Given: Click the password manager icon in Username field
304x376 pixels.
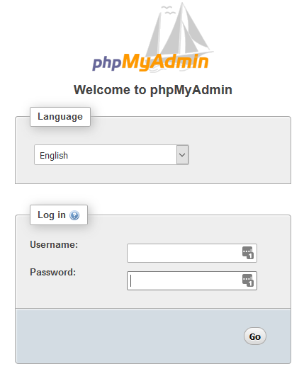Looking at the screenshot, I should click(x=247, y=253).
